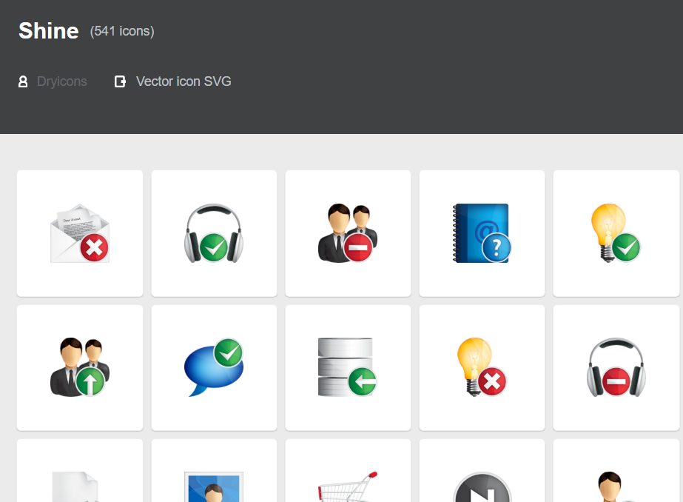Open the headphones with red minus icon
This screenshot has width=683, height=502.
tap(616, 367)
